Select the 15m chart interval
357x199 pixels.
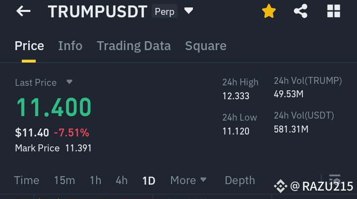click(x=64, y=180)
